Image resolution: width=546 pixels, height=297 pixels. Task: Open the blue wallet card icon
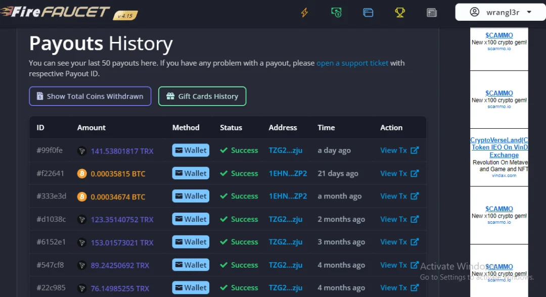pyautogui.click(x=368, y=13)
